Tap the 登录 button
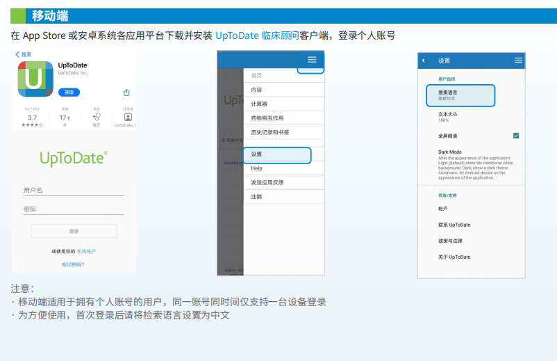Image resolution: width=557 pixels, height=361 pixels. 74,231
